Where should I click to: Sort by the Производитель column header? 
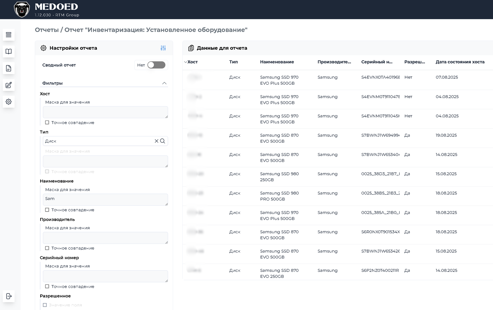[334, 62]
